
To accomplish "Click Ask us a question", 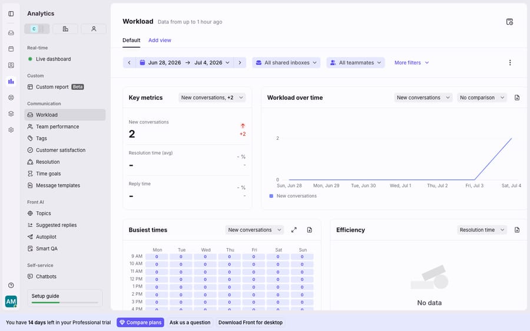I will pyautogui.click(x=190, y=323).
